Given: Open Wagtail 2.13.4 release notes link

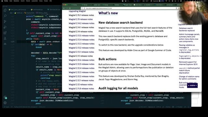Looking at the screenshot, I should click(x=82, y=40).
